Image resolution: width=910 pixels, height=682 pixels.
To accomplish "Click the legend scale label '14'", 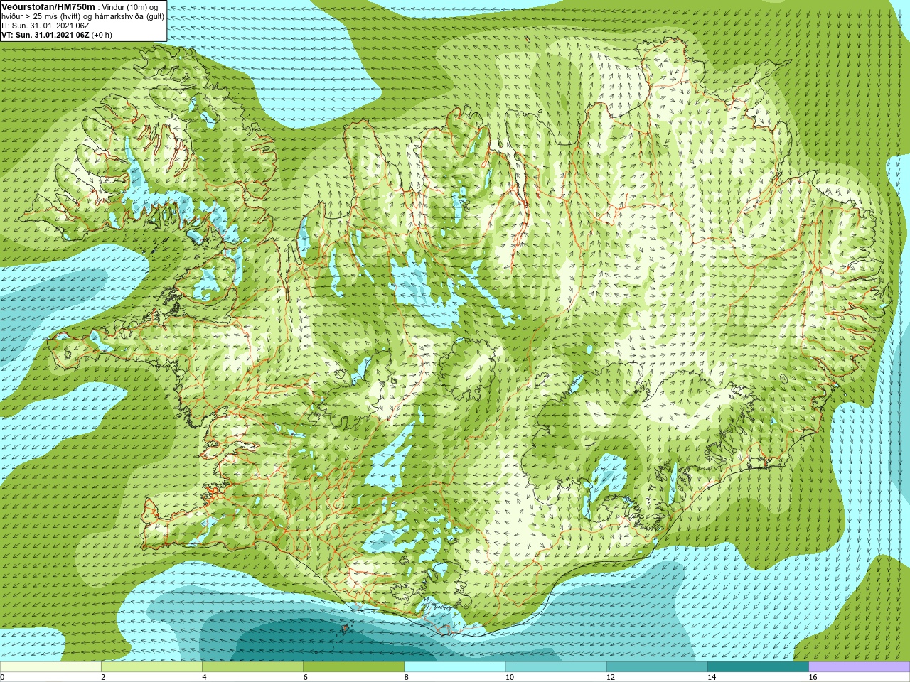I will [711, 678].
